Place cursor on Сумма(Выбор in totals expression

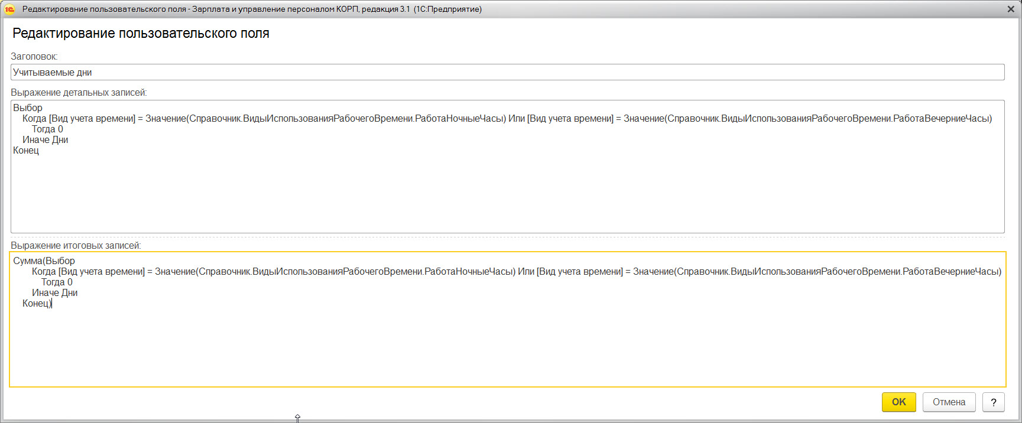44,261
